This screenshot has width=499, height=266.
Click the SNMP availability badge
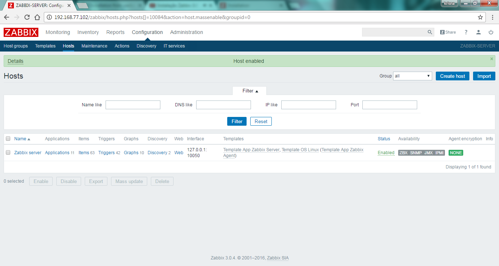click(x=416, y=153)
